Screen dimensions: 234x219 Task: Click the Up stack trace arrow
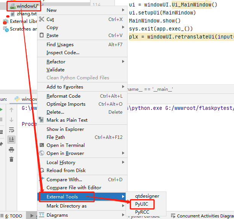pos(11,110)
